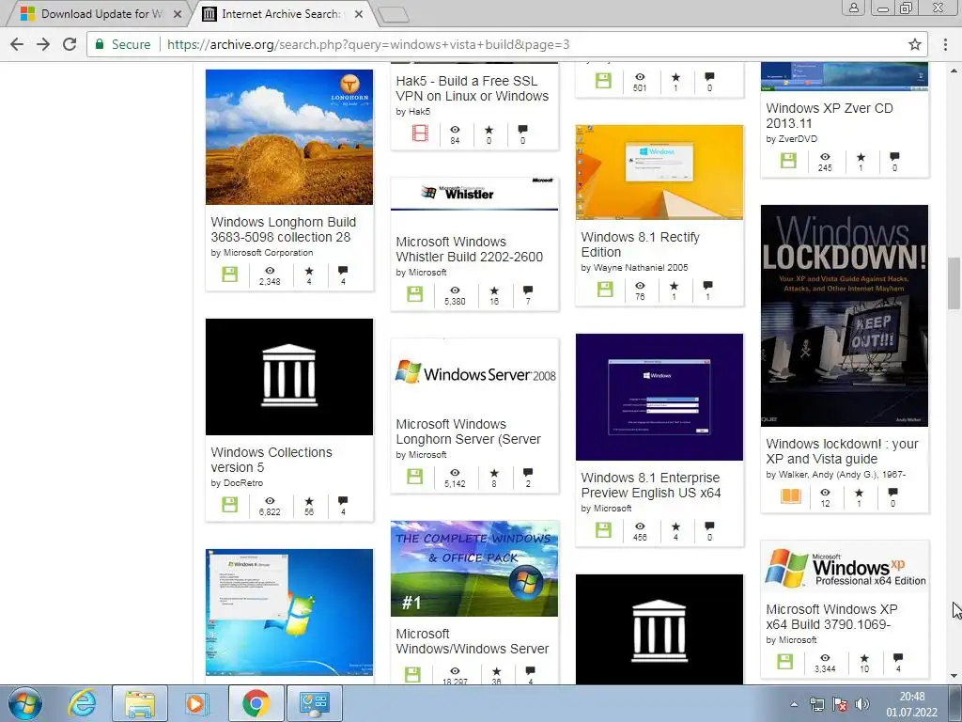Open Windows Longhorn Build collection 28 title

(283, 229)
